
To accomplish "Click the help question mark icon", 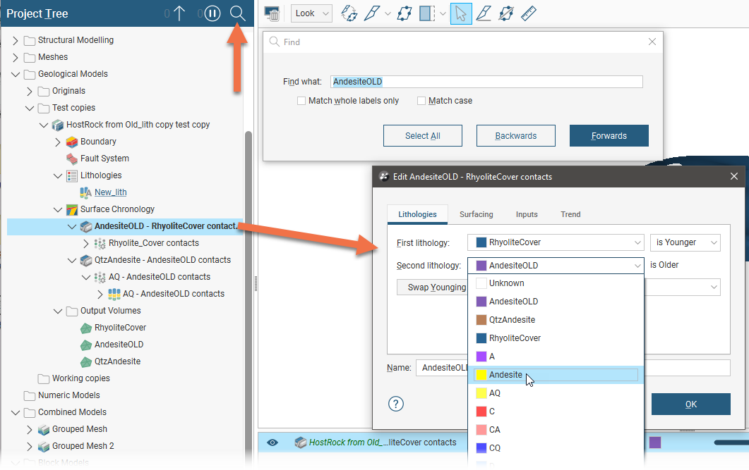I will pos(396,404).
